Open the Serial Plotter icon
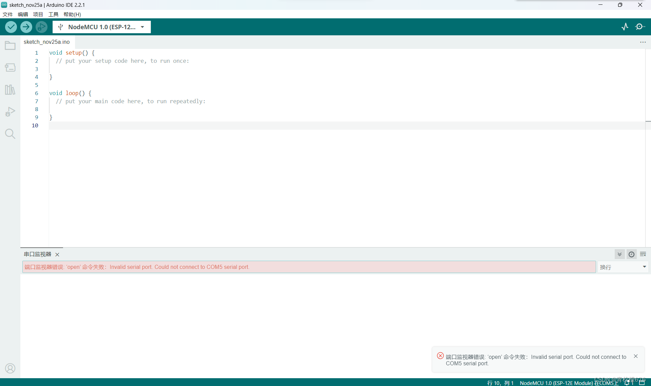Viewport: 651px width, 386px height. 625,26
